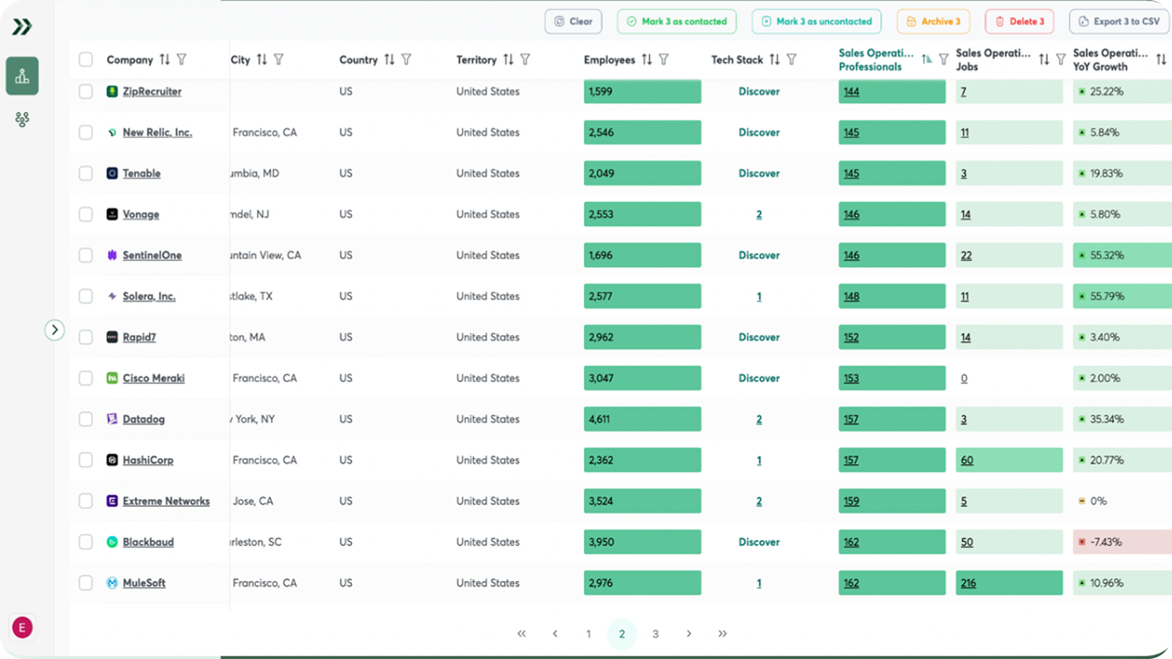Switch to page 1
1172x659 pixels.
588,633
